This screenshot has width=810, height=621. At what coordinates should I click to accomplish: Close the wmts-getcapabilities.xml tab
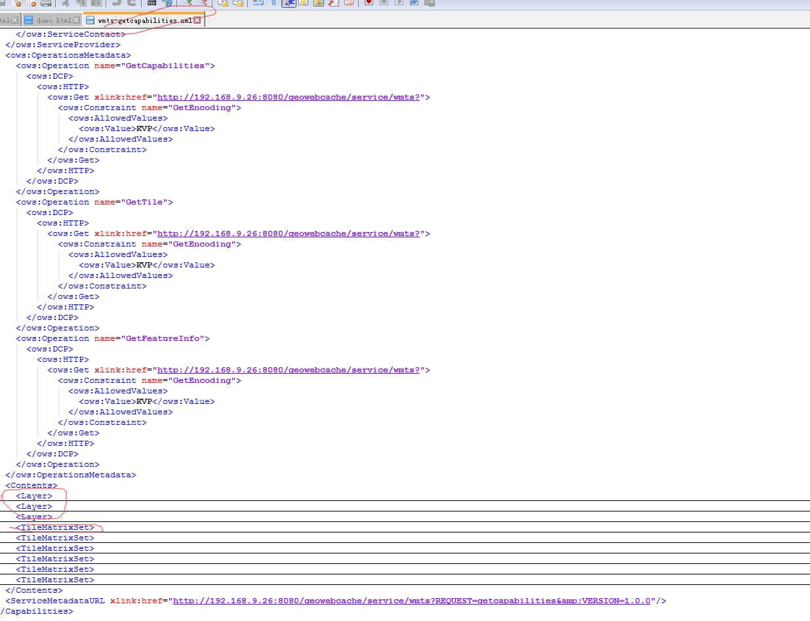pos(197,20)
